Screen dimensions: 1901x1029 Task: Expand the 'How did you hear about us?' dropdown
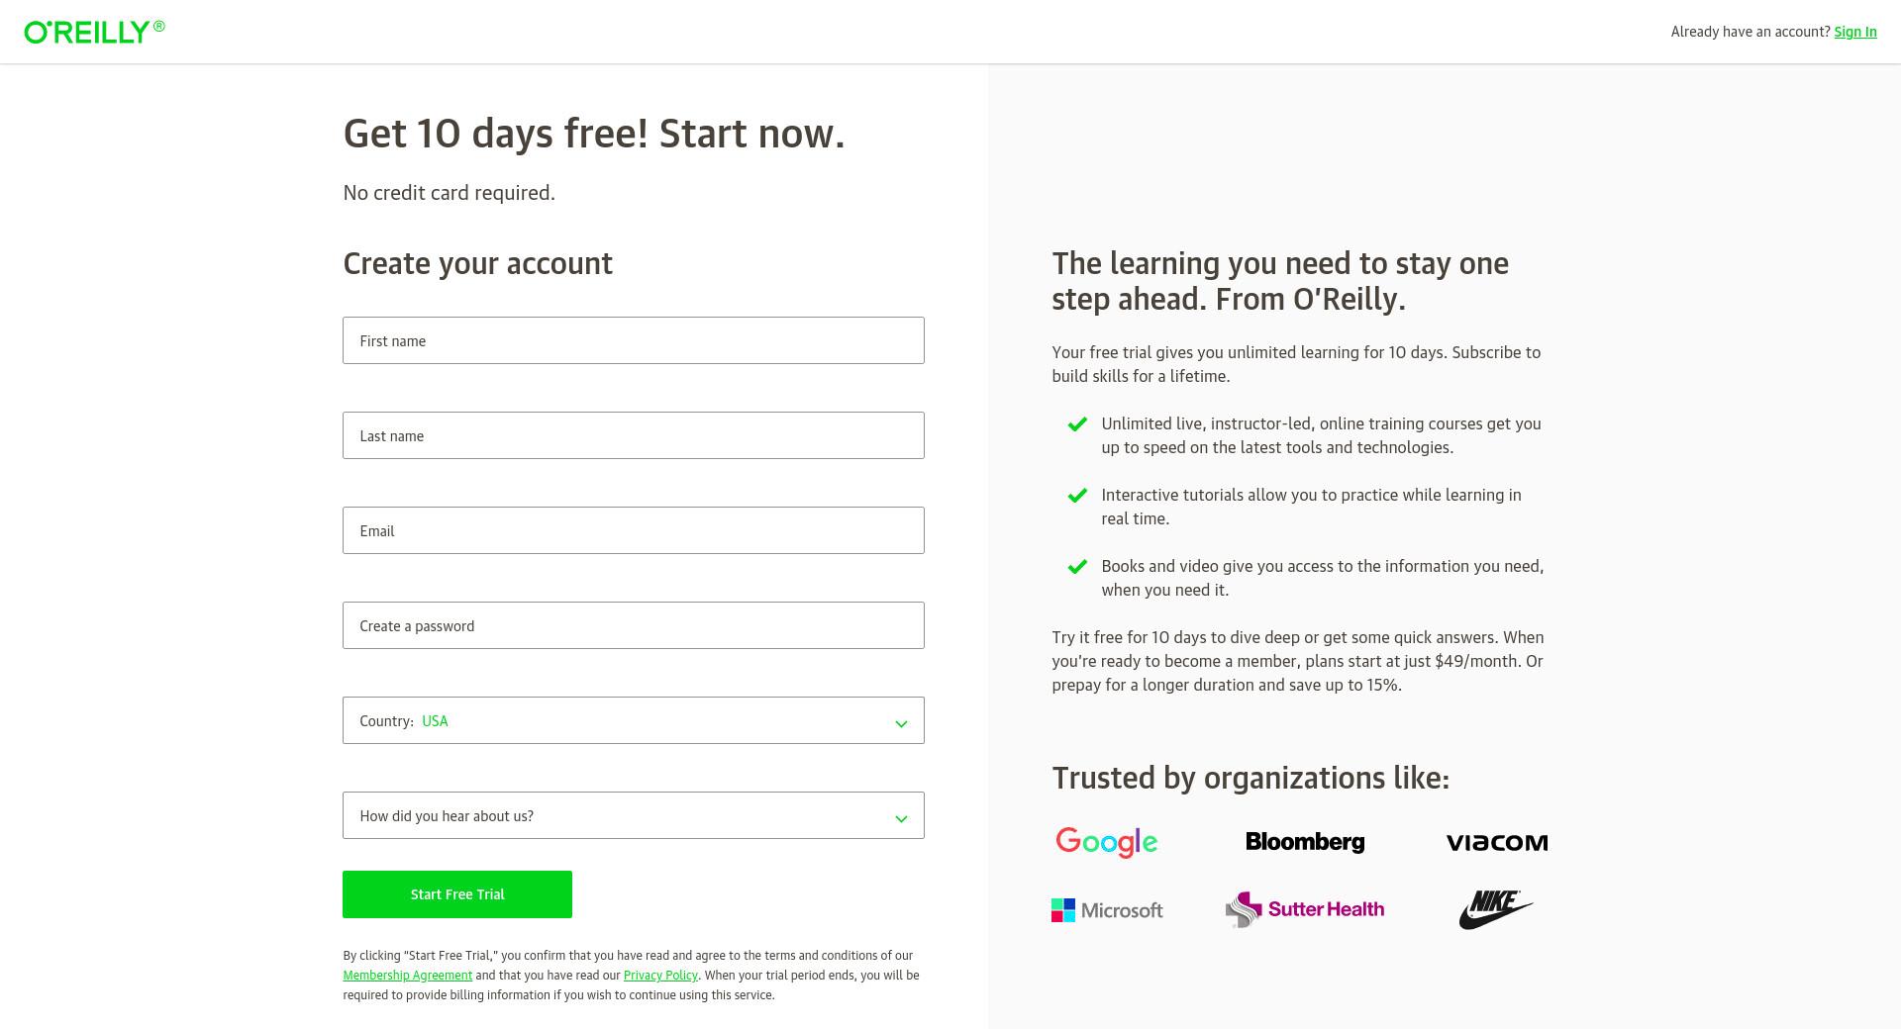(634, 815)
